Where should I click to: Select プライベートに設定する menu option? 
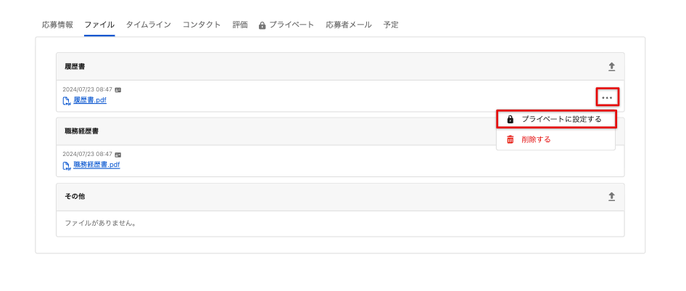555,119
